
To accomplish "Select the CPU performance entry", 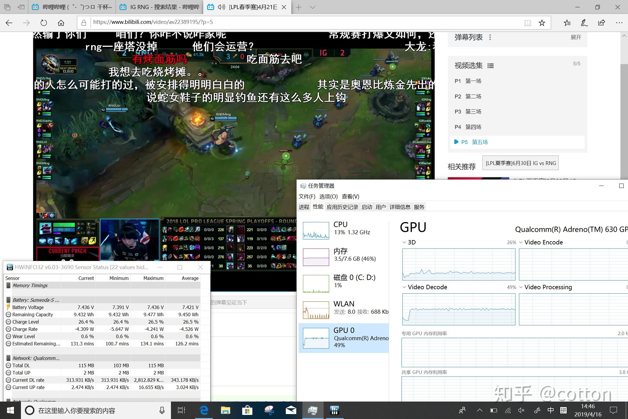I will pyautogui.click(x=343, y=228).
